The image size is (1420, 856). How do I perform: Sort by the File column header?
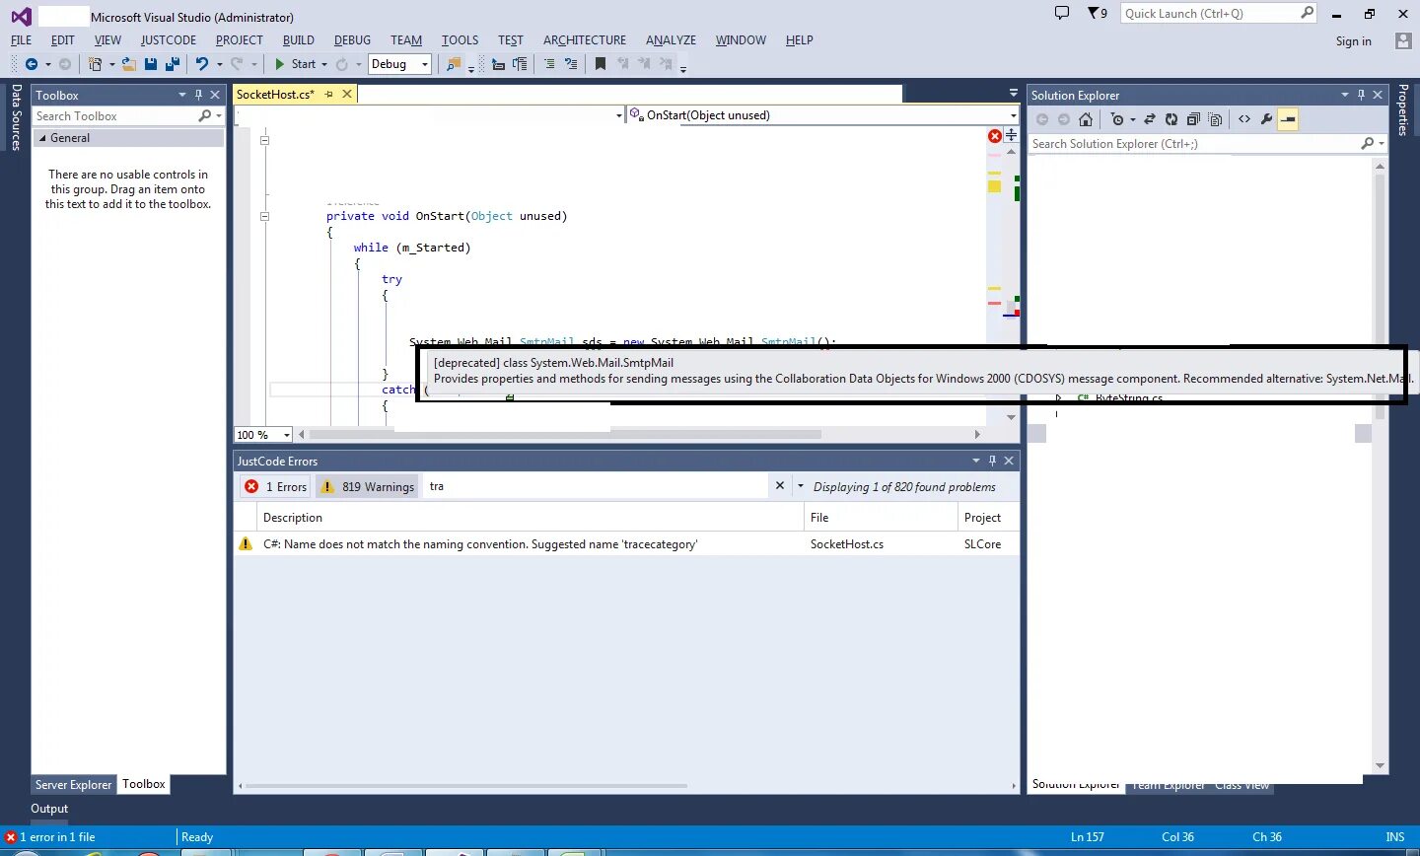[x=881, y=518]
